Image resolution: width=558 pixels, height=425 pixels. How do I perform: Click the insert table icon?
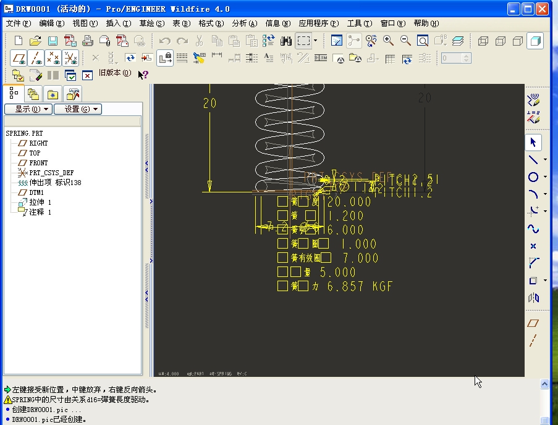(390, 58)
